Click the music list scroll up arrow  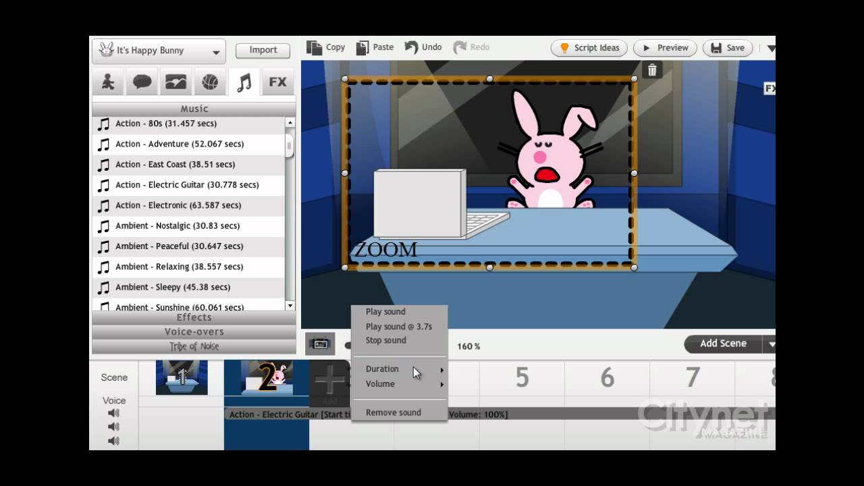(x=290, y=123)
